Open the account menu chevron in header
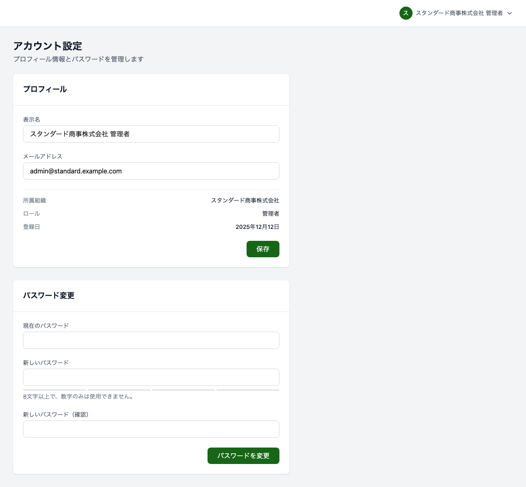 pos(510,13)
